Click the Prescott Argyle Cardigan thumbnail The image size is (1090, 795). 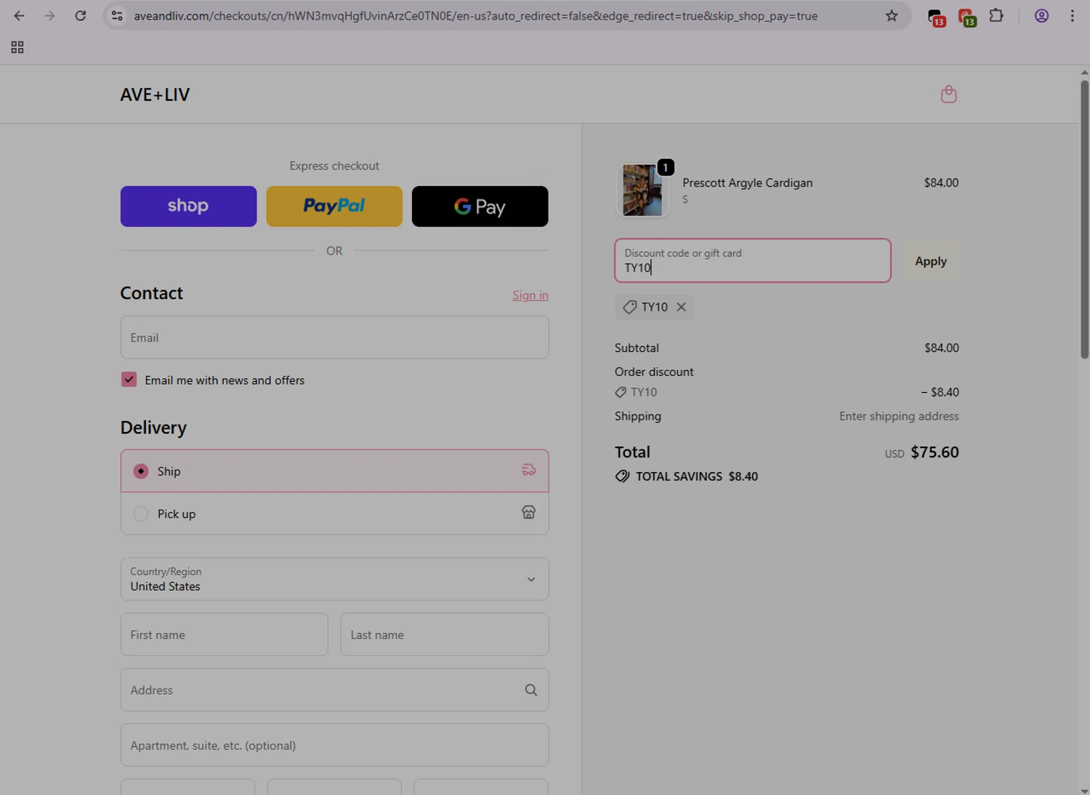(x=642, y=190)
